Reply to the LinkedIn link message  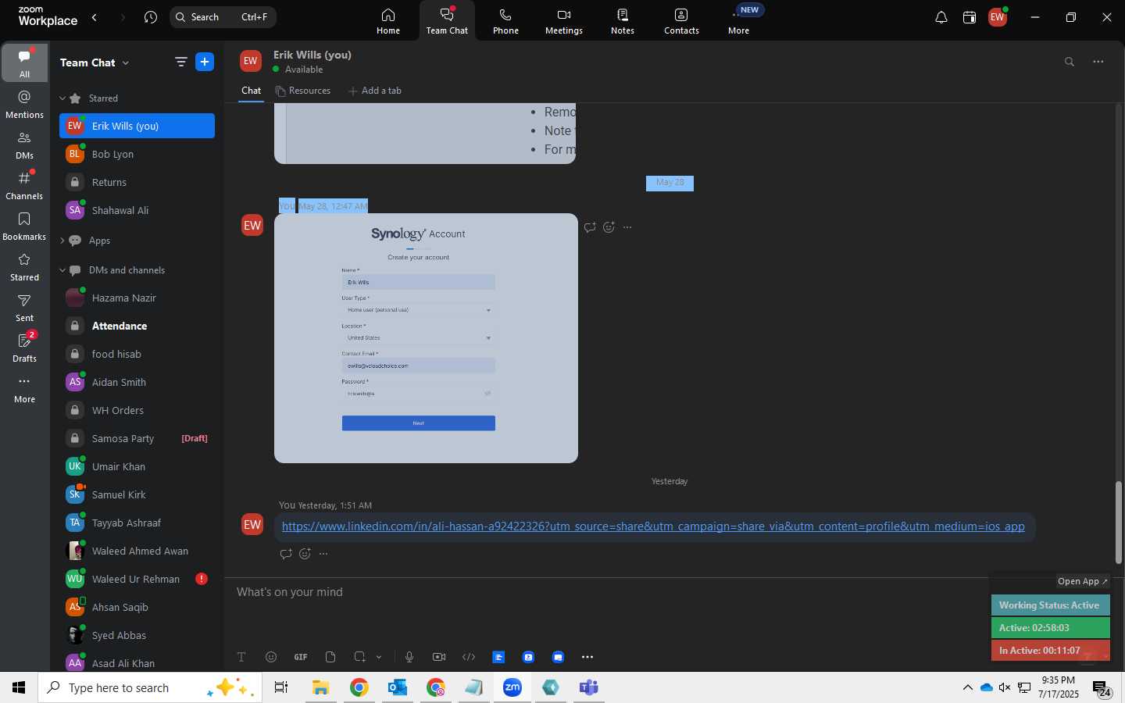pyautogui.click(x=286, y=554)
